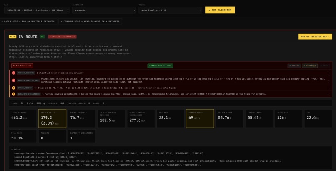Expand the MISSED_CLIENTS error row chevron

point(328,73)
